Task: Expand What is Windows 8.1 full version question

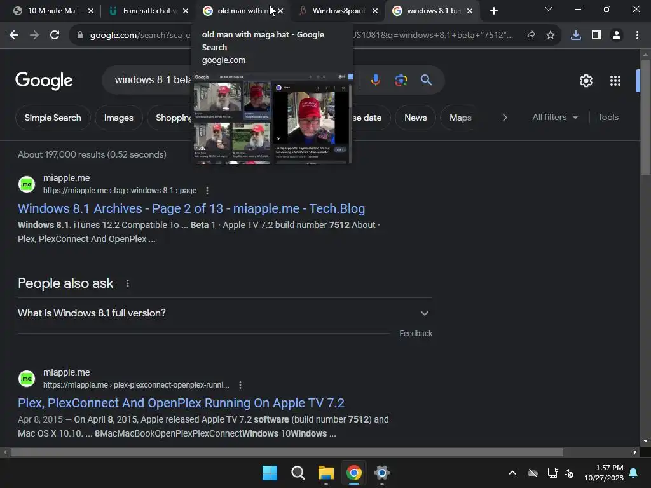Action: tap(224, 313)
